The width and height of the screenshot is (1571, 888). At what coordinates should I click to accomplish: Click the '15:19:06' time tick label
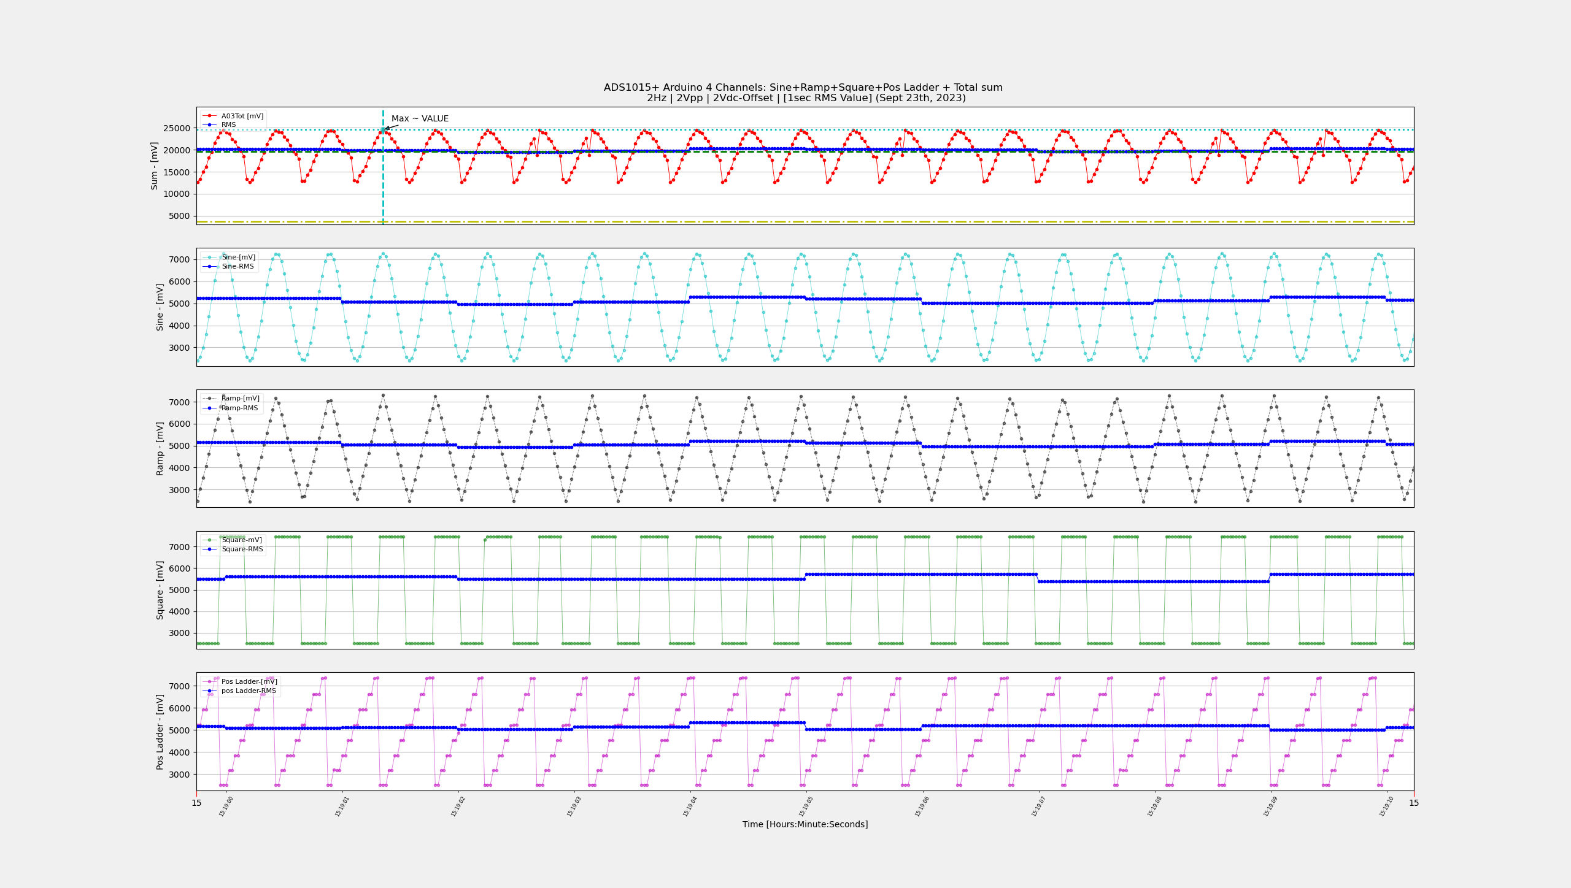point(922,806)
